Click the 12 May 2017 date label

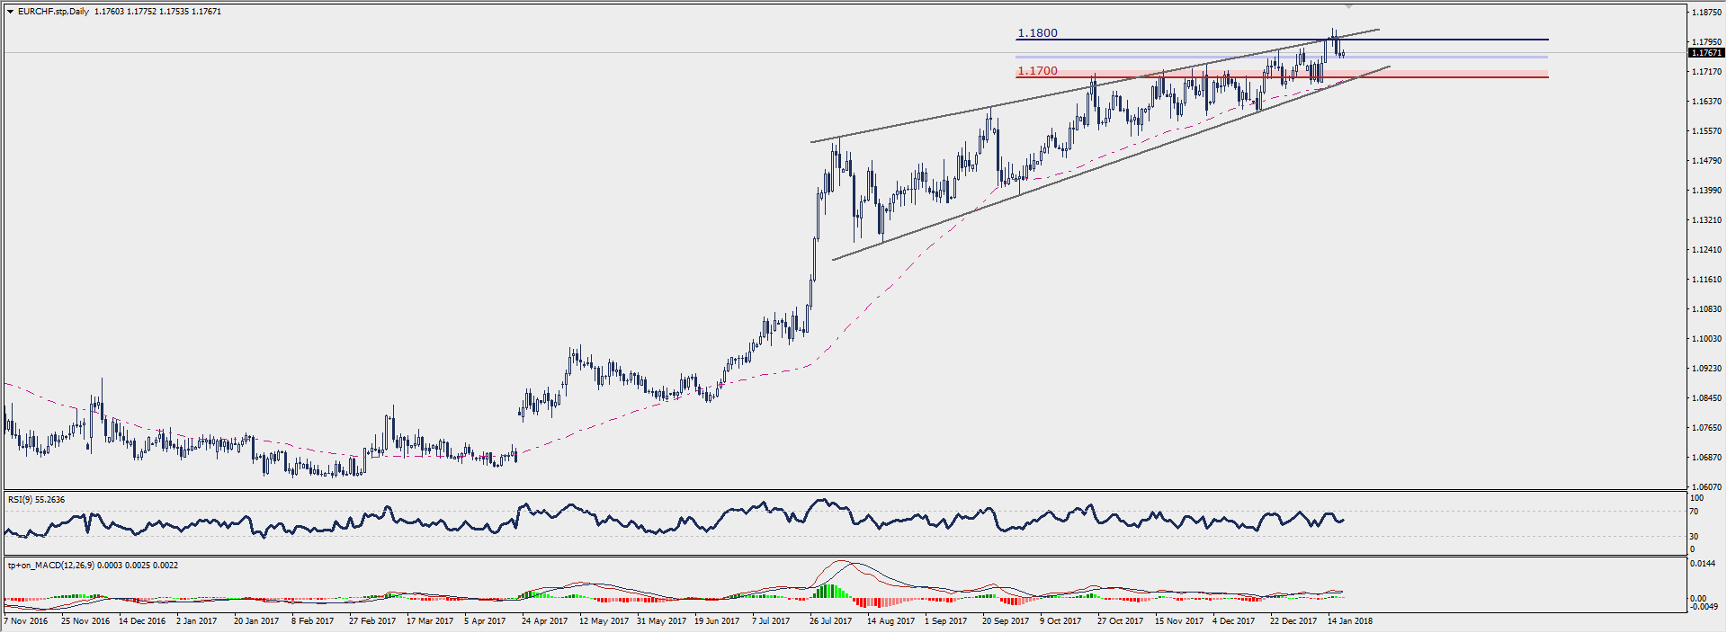click(x=604, y=621)
